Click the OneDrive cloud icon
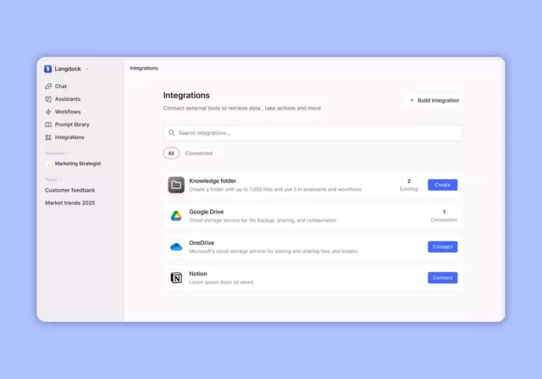 [x=176, y=247]
